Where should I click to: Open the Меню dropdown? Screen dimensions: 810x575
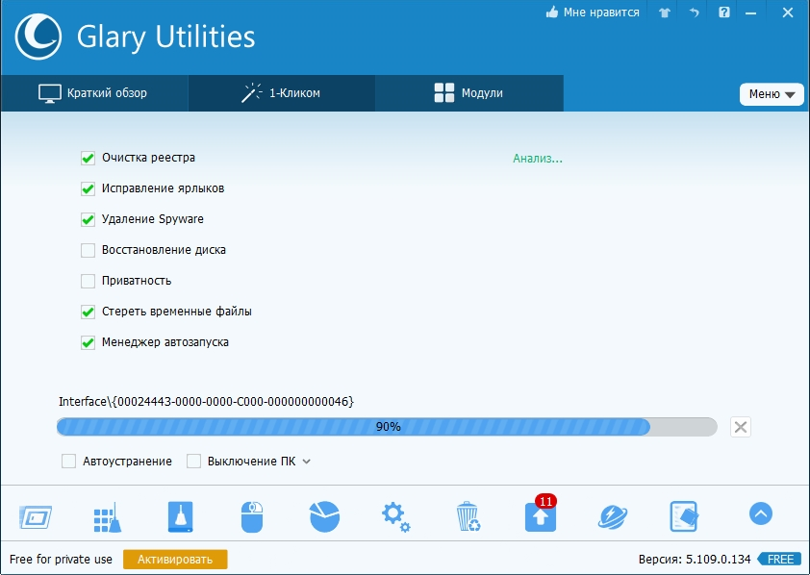click(772, 94)
